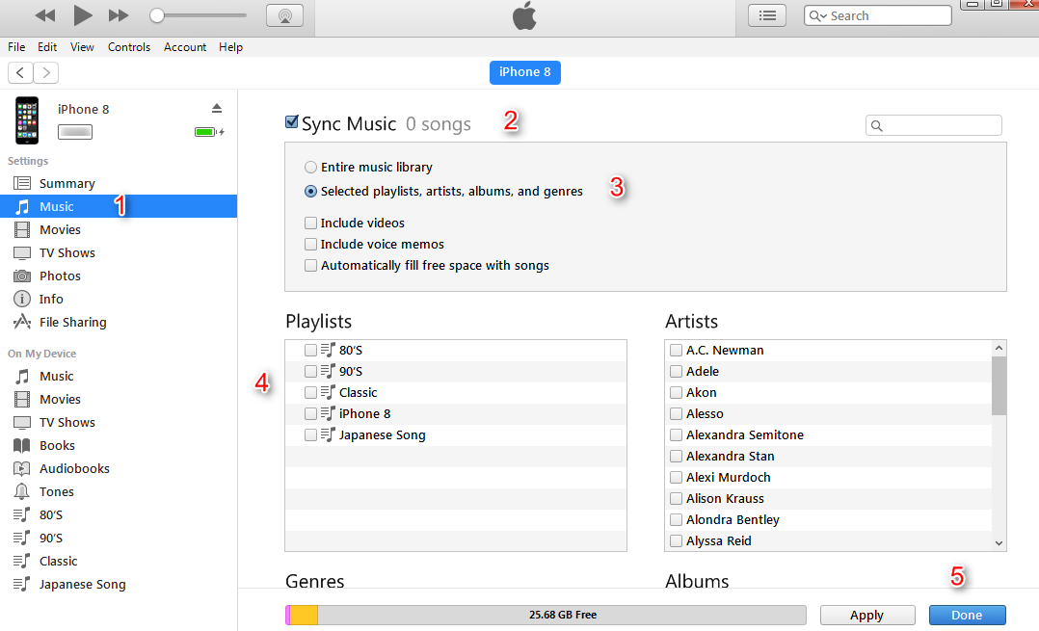Check the Alondra Bentley artist checkbox

[x=676, y=520]
